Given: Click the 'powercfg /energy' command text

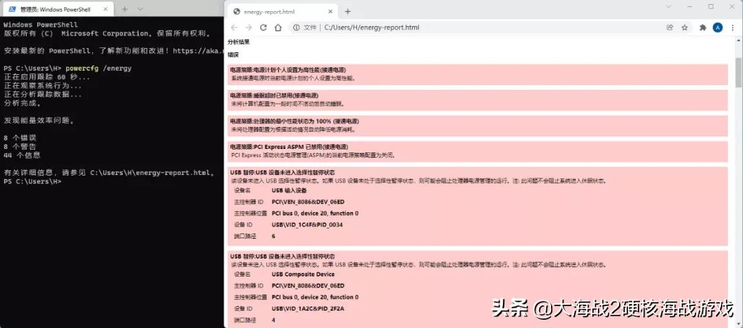Looking at the screenshot, I should pyautogui.click(x=98, y=69).
